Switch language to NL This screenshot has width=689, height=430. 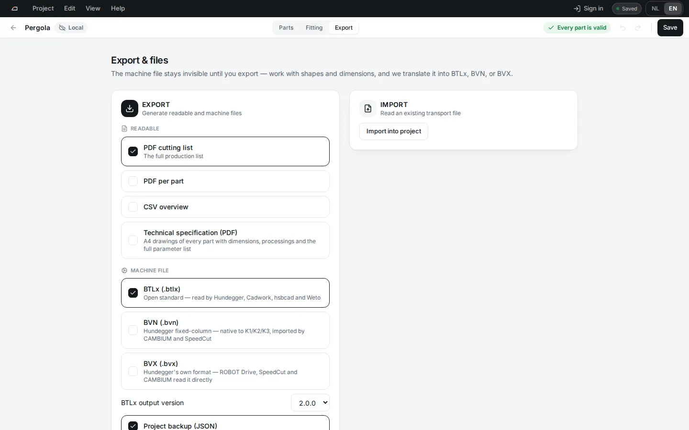coord(656,9)
